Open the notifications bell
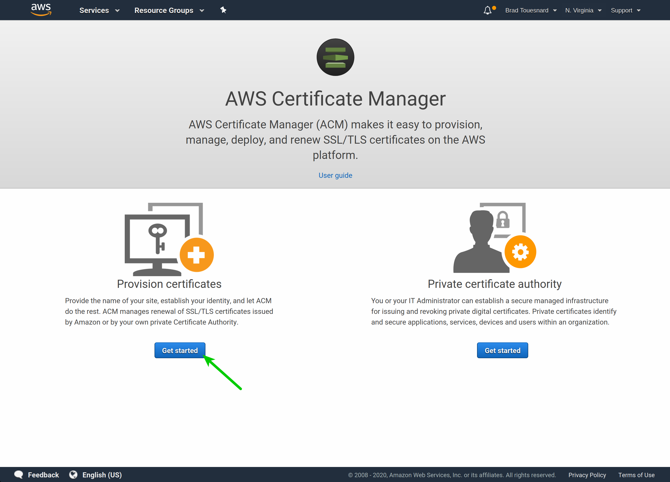670x482 pixels. (x=488, y=10)
